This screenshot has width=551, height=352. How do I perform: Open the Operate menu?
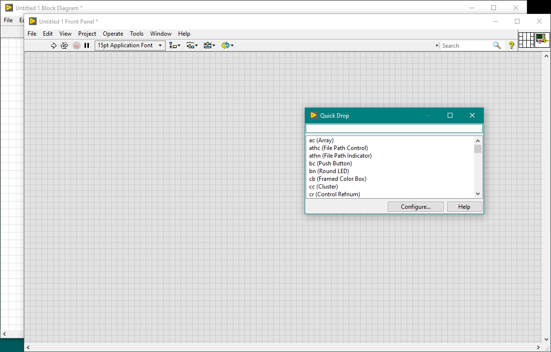[113, 34]
